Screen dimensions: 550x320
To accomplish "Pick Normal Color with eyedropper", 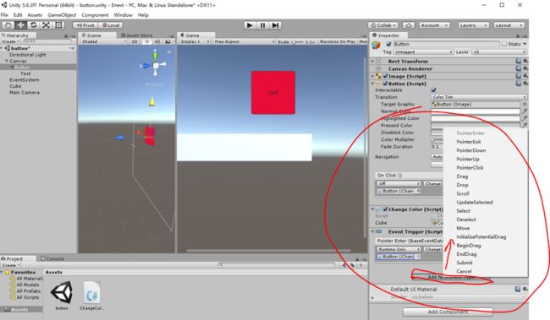I will pos(525,111).
